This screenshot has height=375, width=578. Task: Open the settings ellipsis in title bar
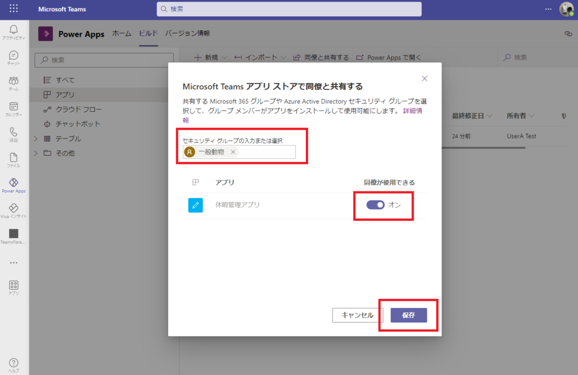tap(548, 9)
